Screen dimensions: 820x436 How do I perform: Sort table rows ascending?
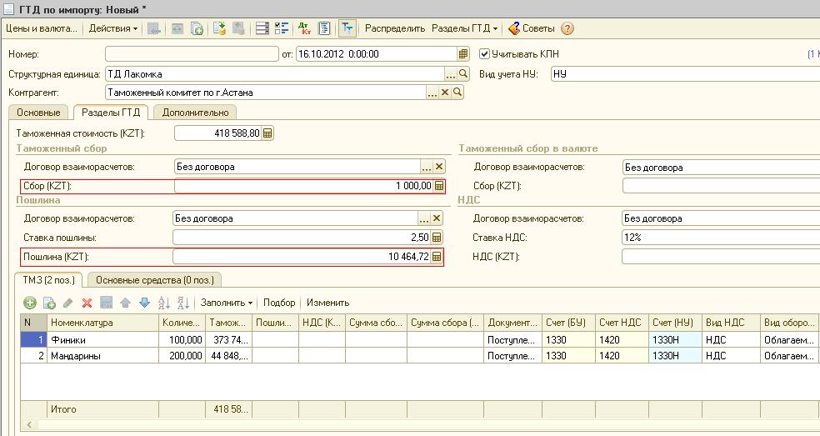(164, 303)
